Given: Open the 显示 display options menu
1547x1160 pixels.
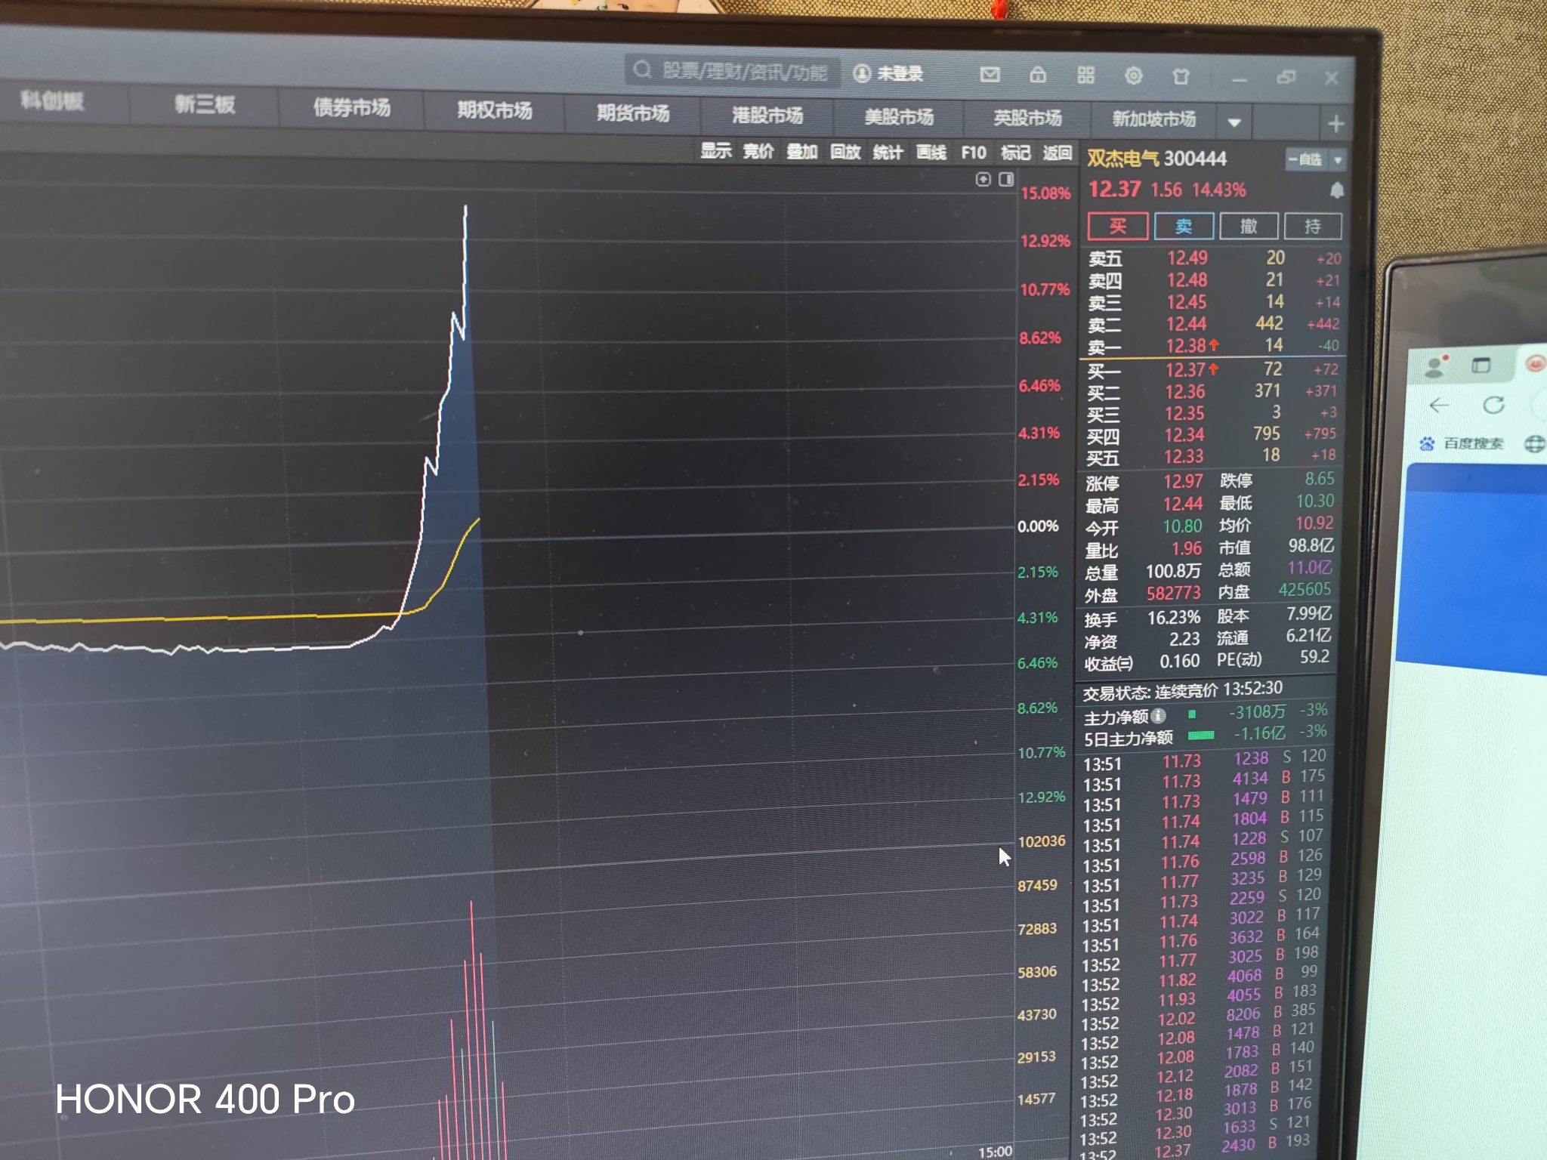Looking at the screenshot, I should 715,151.
